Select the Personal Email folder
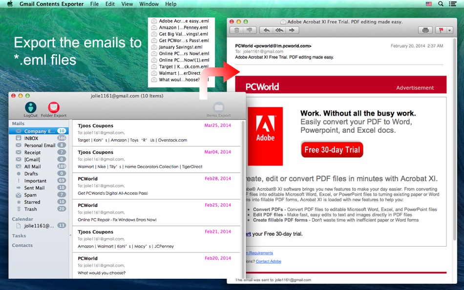 (39, 145)
